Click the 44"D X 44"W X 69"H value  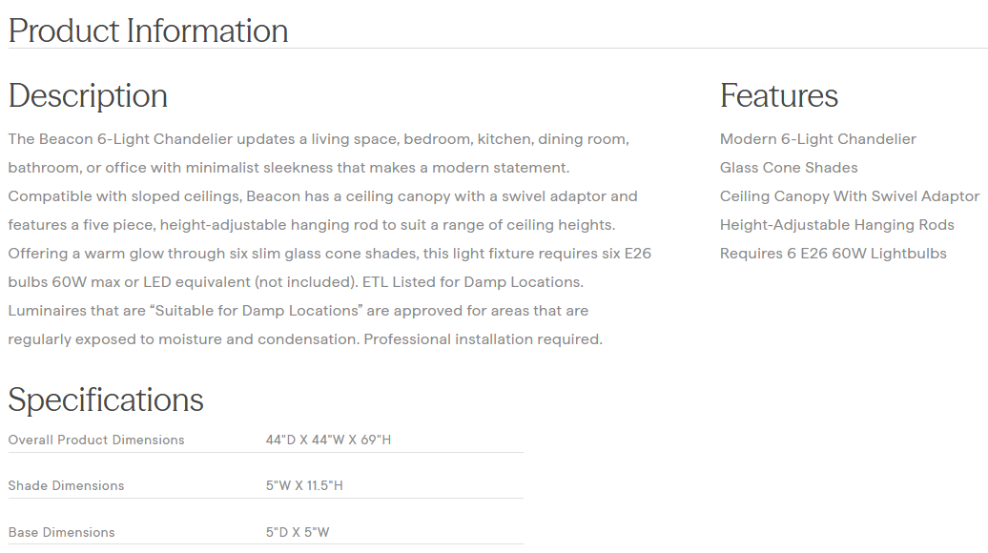(328, 440)
